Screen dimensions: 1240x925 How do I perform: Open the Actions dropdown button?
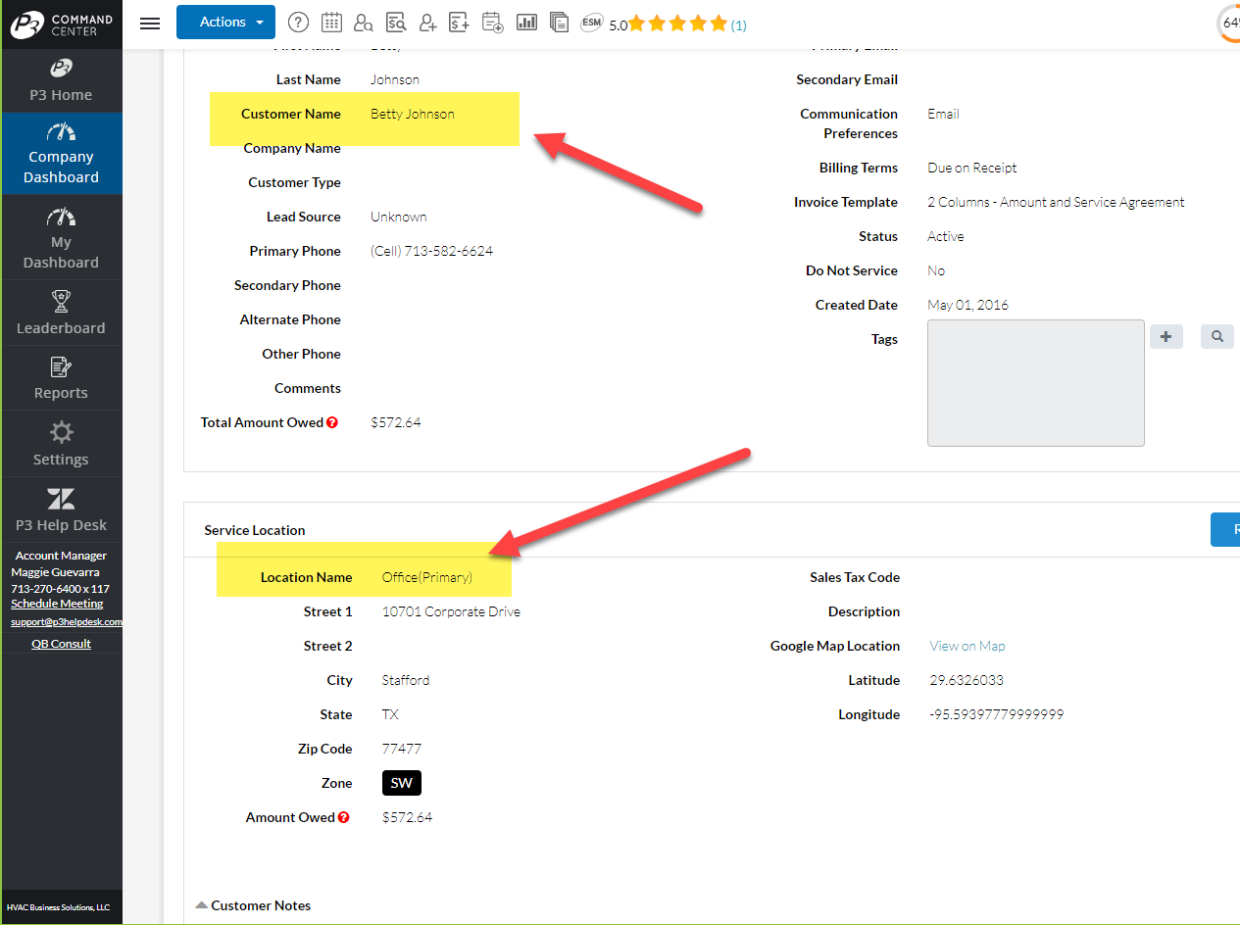pyautogui.click(x=225, y=23)
